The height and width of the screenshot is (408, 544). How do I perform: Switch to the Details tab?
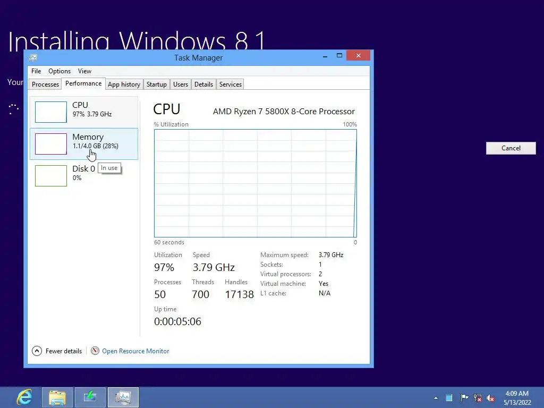pyautogui.click(x=203, y=84)
